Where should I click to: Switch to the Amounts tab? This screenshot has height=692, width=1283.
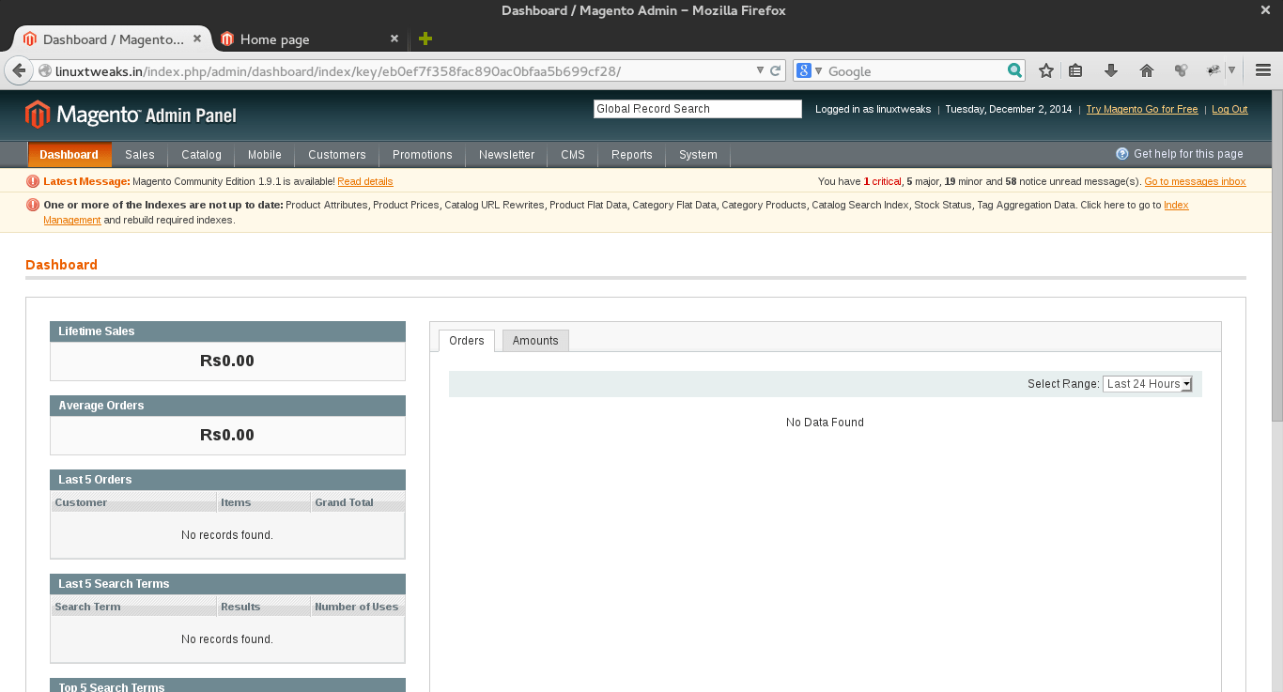click(535, 341)
